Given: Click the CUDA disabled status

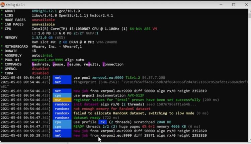Looking at the screenshot, I should (x=40, y=73).
